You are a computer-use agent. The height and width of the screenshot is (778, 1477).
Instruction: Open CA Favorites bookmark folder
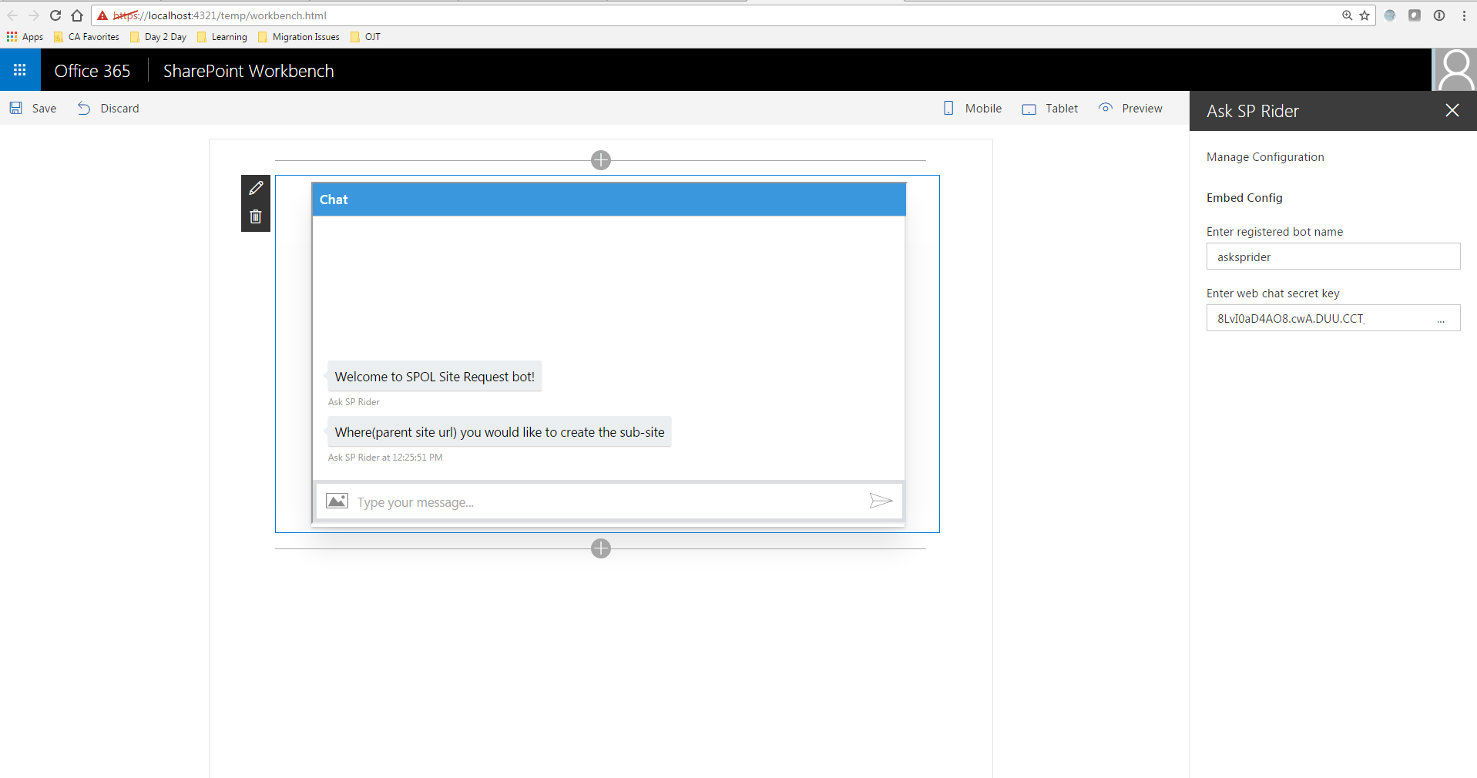pos(86,37)
